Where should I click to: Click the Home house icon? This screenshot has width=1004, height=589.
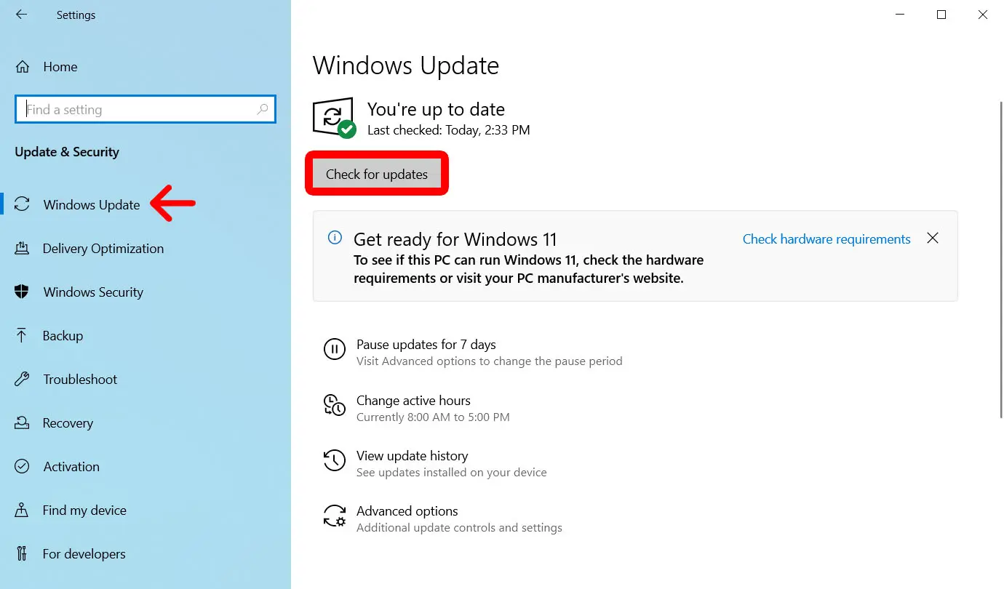pos(23,67)
